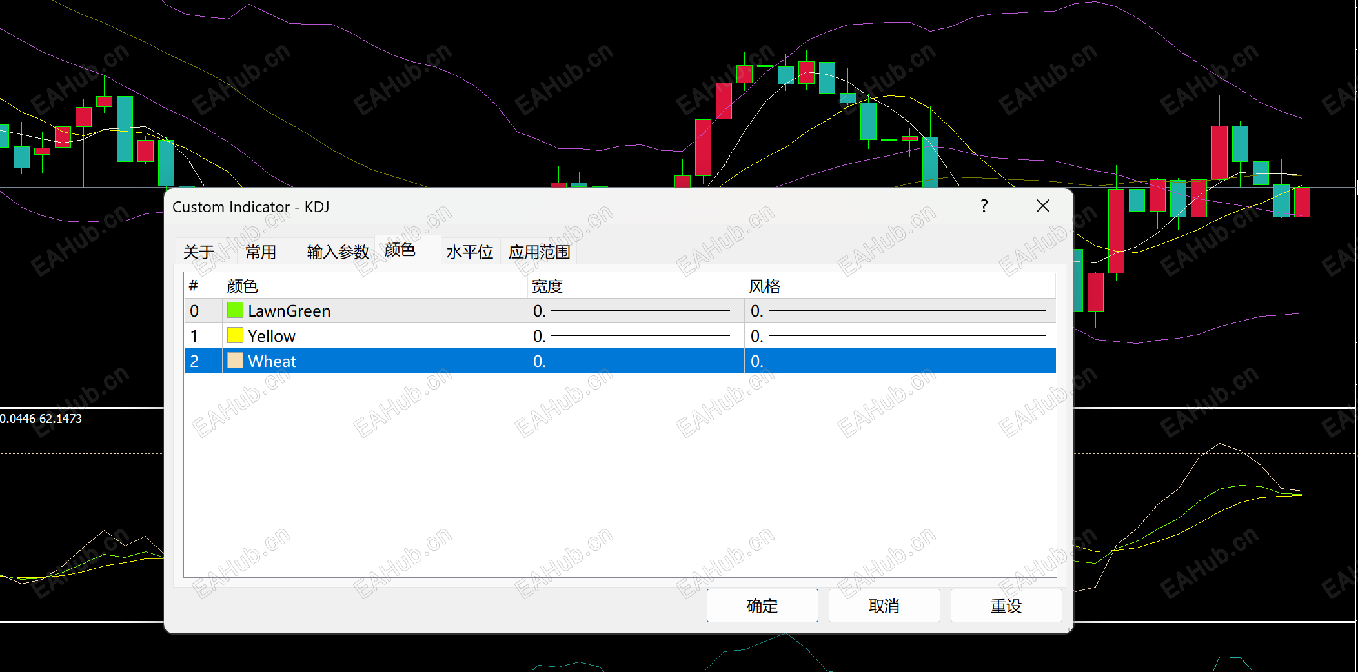Viewport: 1358px width, 672px height.
Task: Switch to the 常用 tab
Action: (262, 252)
